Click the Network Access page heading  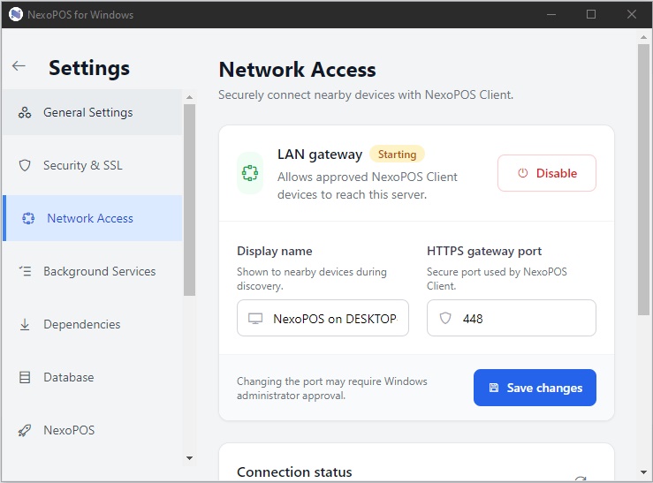(298, 70)
